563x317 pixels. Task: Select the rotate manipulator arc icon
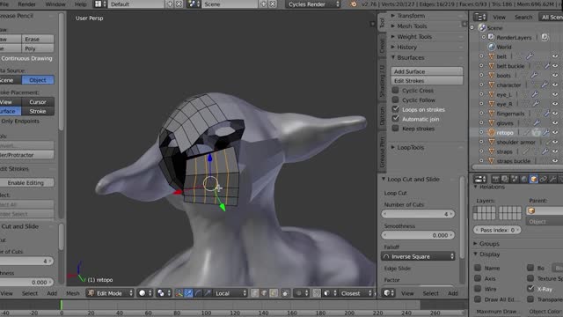[x=197, y=293]
